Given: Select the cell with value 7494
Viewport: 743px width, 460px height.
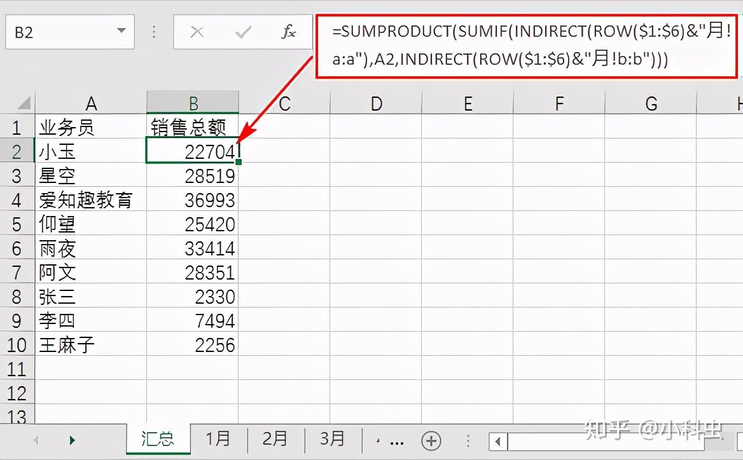Looking at the screenshot, I should click(x=193, y=320).
